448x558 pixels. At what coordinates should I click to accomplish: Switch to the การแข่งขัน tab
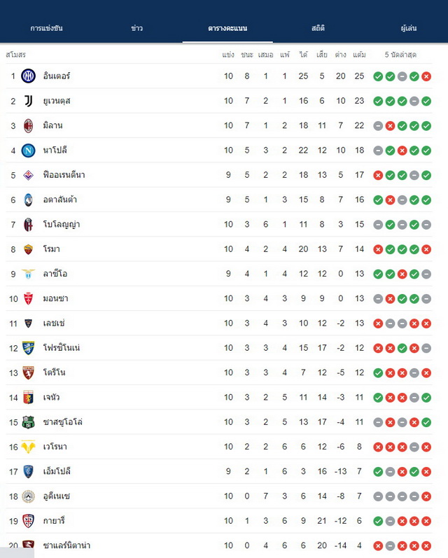pos(47,28)
